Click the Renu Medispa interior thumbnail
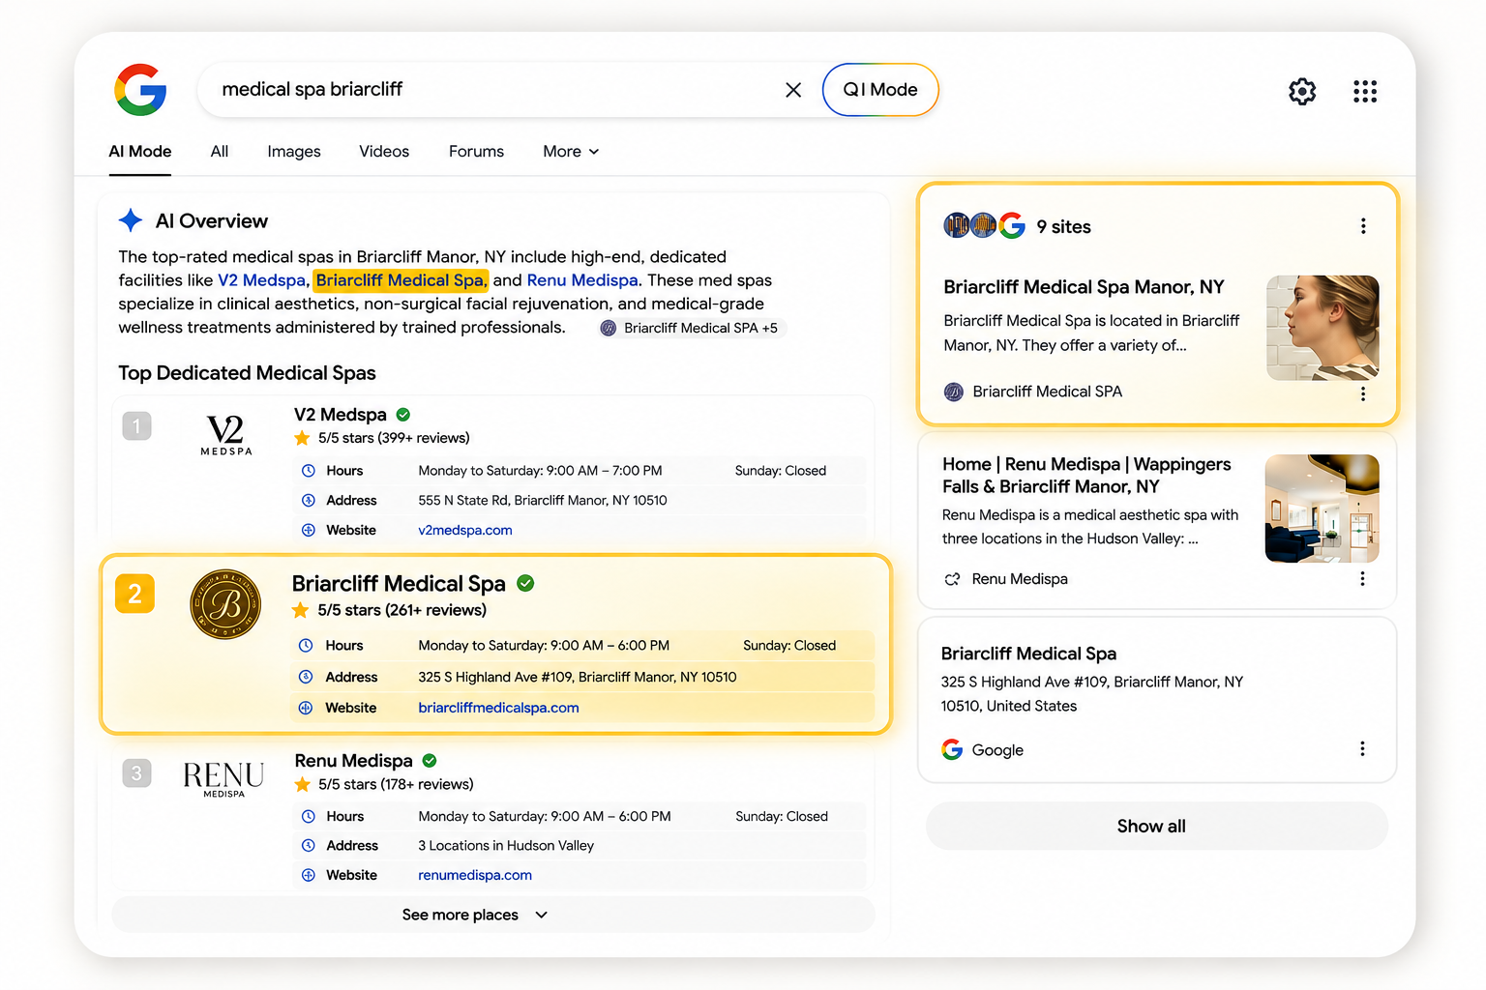Image resolution: width=1486 pixels, height=990 pixels. pos(1323,509)
